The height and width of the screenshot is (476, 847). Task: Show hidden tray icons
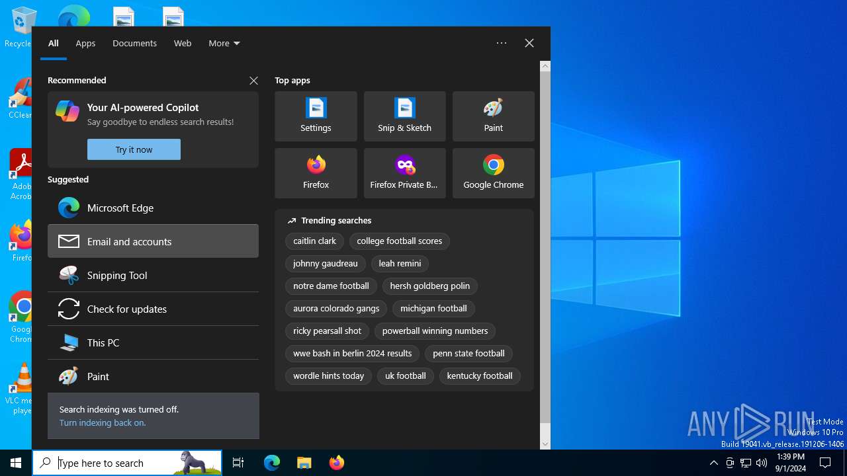click(x=714, y=463)
